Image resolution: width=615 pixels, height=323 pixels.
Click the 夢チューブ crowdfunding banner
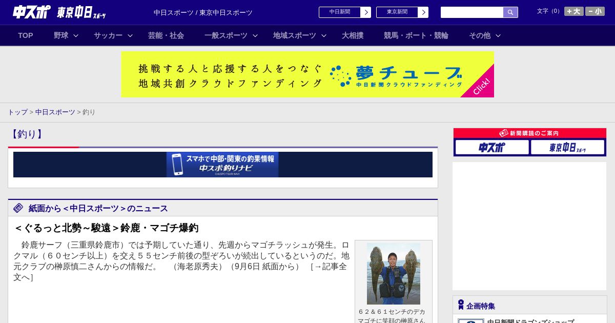click(307, 74)
